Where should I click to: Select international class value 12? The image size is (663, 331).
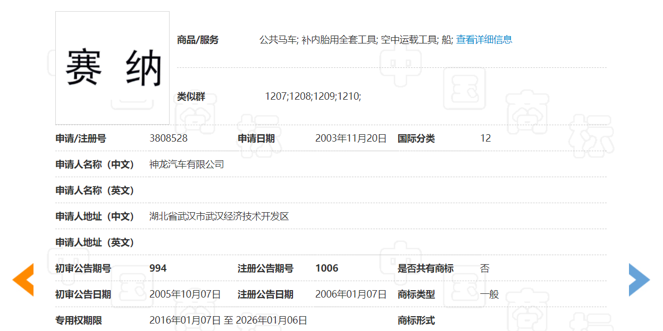point(485,138)
